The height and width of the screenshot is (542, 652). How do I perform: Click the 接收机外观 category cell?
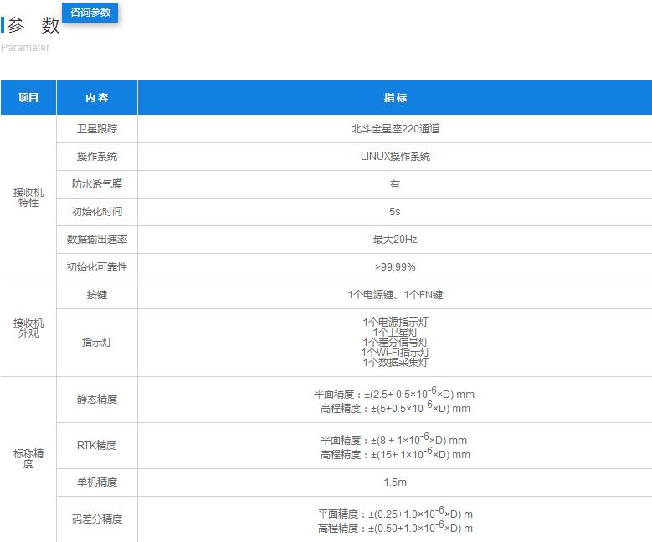coord(28,328)
